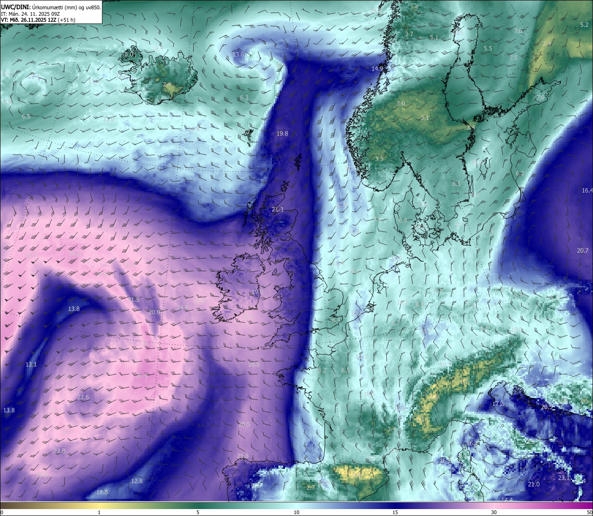This screenshot has height=516, width=593.
Task: Click the 24.8 value label
Action: 183,307
